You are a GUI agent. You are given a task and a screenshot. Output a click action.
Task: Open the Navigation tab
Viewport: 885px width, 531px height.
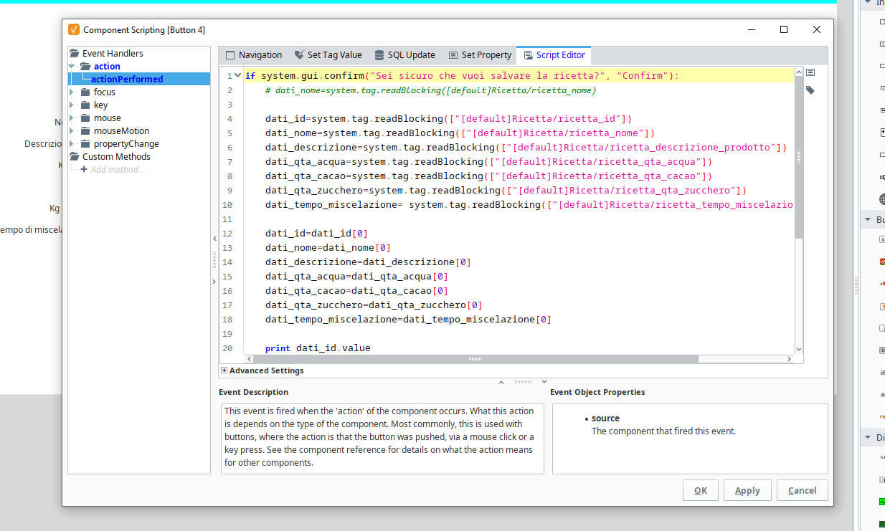point(253,55)
